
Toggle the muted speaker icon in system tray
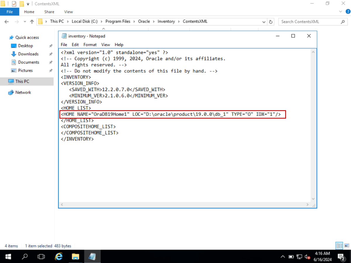pyautogui.click(x=307, y=257)
